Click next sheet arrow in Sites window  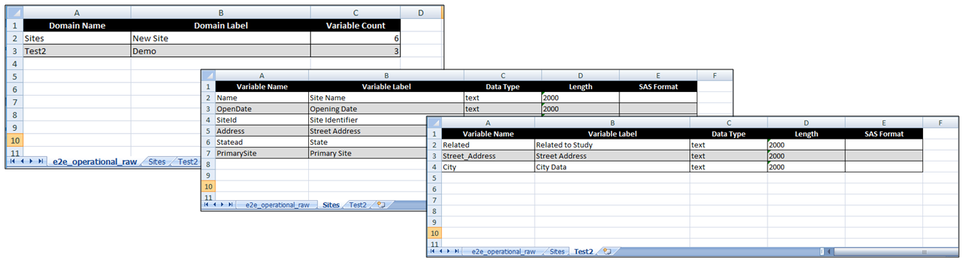point(223,205)
